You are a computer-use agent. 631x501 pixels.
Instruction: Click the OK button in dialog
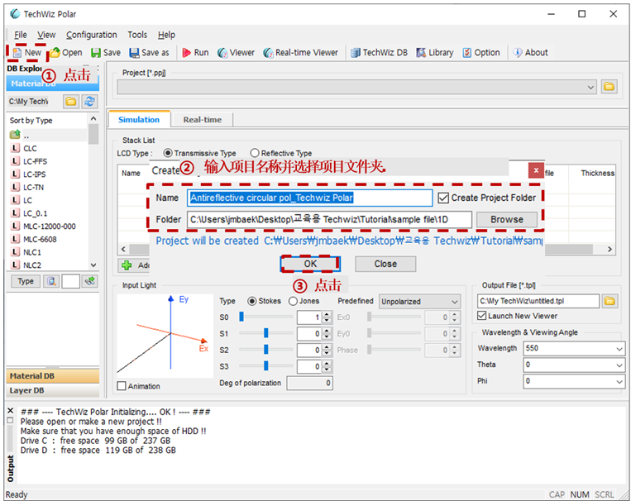click(310, 264)
